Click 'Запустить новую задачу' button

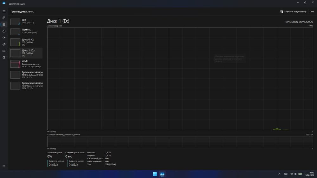[x=293, y=11]
